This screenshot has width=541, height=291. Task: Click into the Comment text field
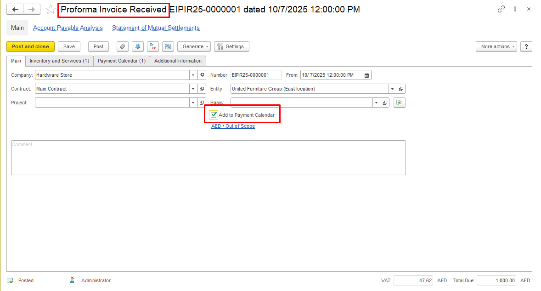(208, 158)
